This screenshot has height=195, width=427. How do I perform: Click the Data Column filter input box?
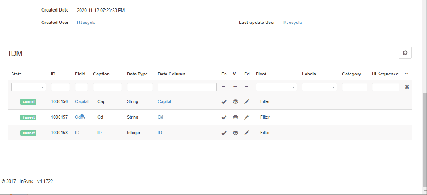(187, 87)
